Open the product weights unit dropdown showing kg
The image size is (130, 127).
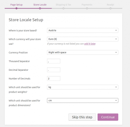pyautogui.click(x=83, y=87)
